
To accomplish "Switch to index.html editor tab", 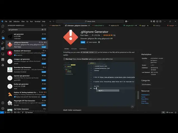I will [x=55, y=25].
